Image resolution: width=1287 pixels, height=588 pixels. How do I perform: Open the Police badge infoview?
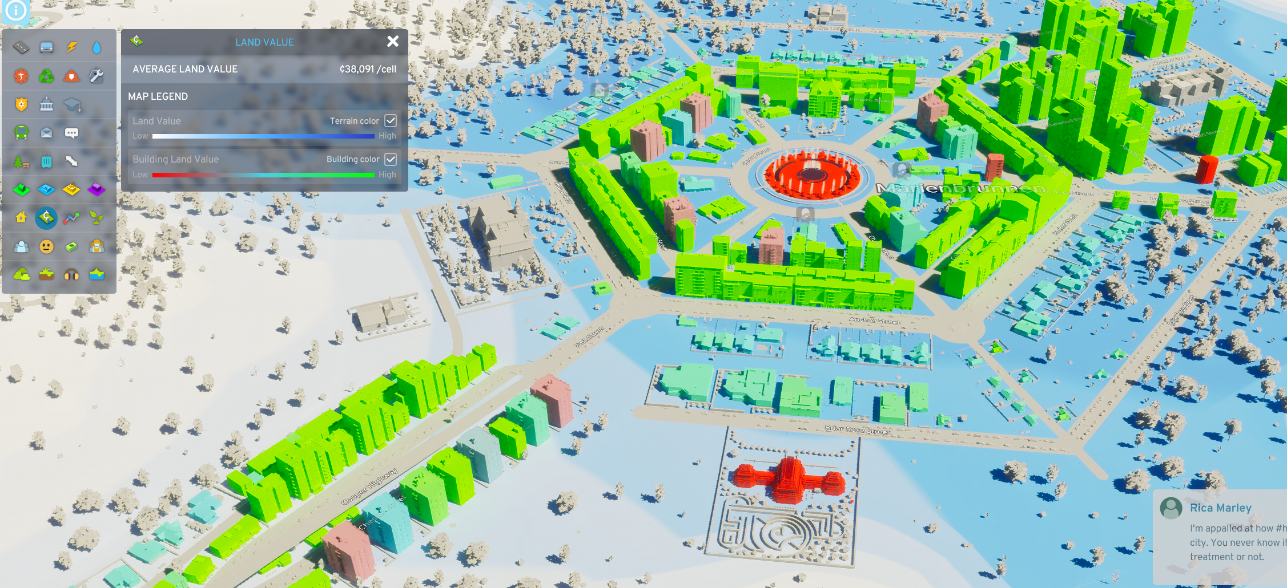(x=21, y=104)
